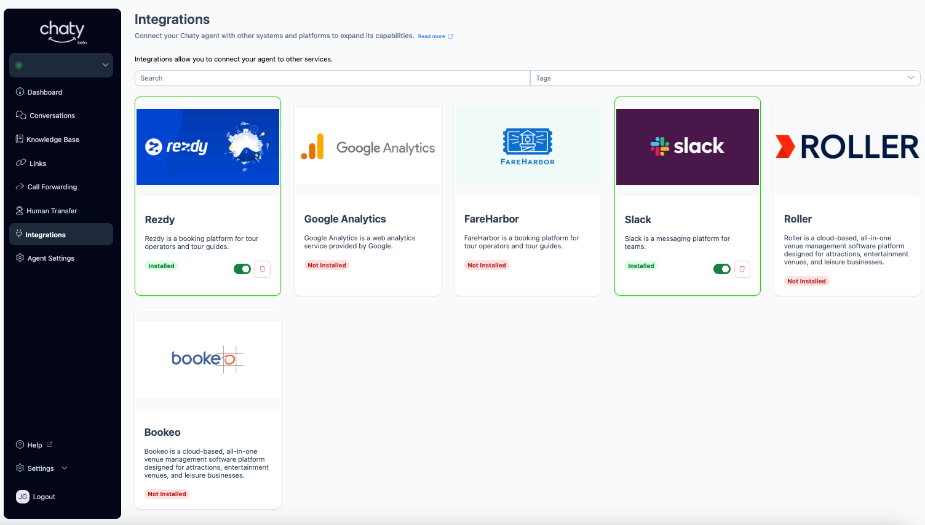Open the agent selector dropdown
Viewport: 925px width, 525px height.
[62, 65]
